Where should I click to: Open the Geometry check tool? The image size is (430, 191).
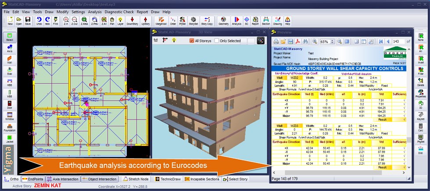223,21
